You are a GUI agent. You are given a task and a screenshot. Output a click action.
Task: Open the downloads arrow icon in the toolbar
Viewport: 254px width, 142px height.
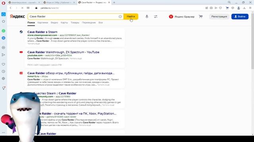point(244,8)
